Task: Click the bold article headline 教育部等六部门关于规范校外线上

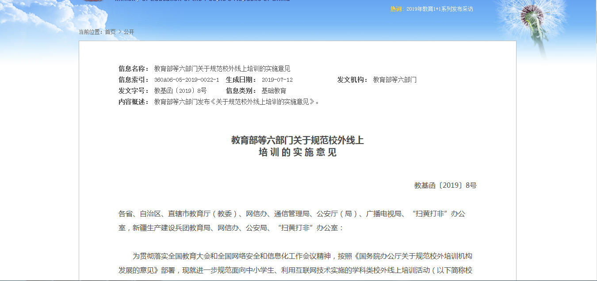Action: [x=298, y=140]
